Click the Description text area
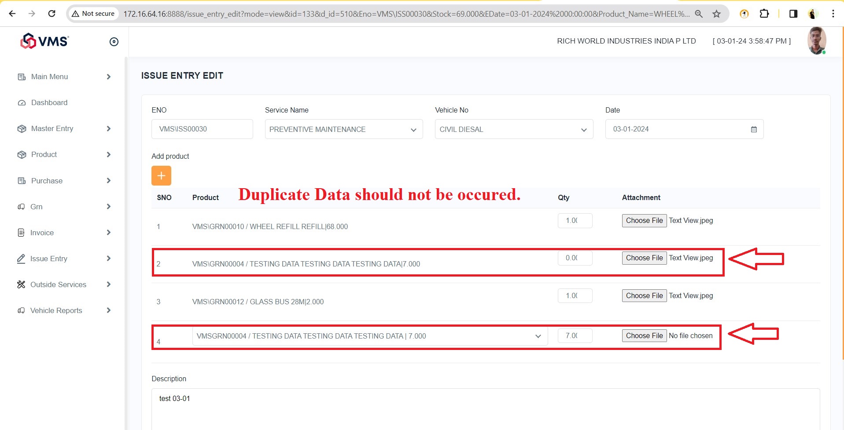The image size is (844, 430). click(485, 409)
